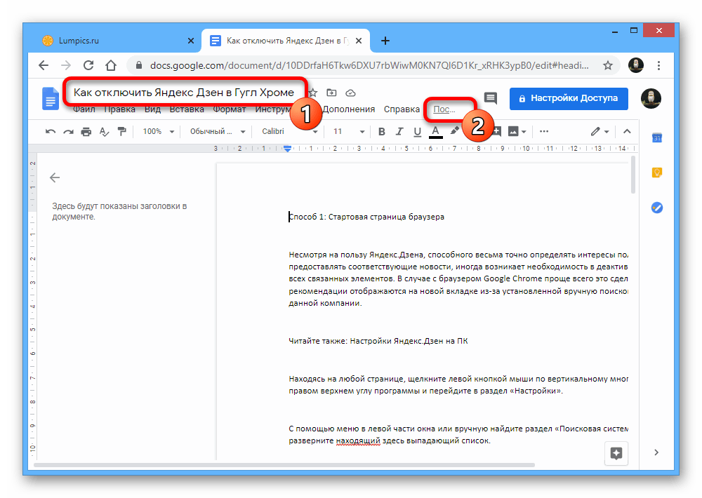Toggle italic formatting

pyautogui.click(x=400, y=131)
